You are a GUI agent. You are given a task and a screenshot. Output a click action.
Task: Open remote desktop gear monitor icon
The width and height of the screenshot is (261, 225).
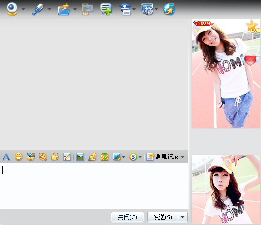click(148, 9)
